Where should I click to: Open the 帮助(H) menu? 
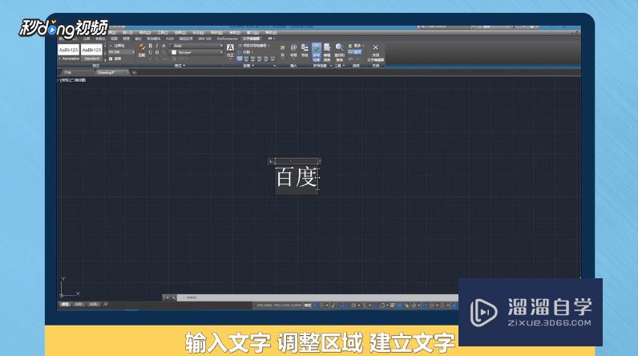pos(271,33)
